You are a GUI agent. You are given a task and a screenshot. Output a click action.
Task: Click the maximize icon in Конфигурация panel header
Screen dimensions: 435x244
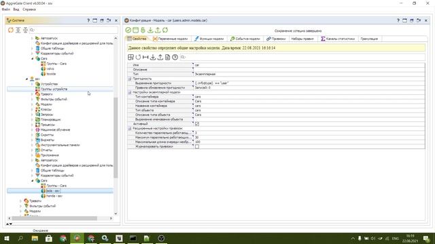click(x=405, y=20)
